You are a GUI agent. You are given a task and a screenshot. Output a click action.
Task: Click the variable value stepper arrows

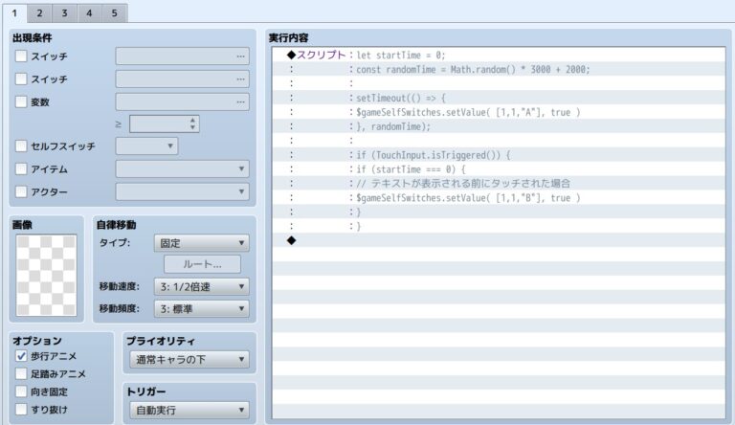click(x=192, y=123)
